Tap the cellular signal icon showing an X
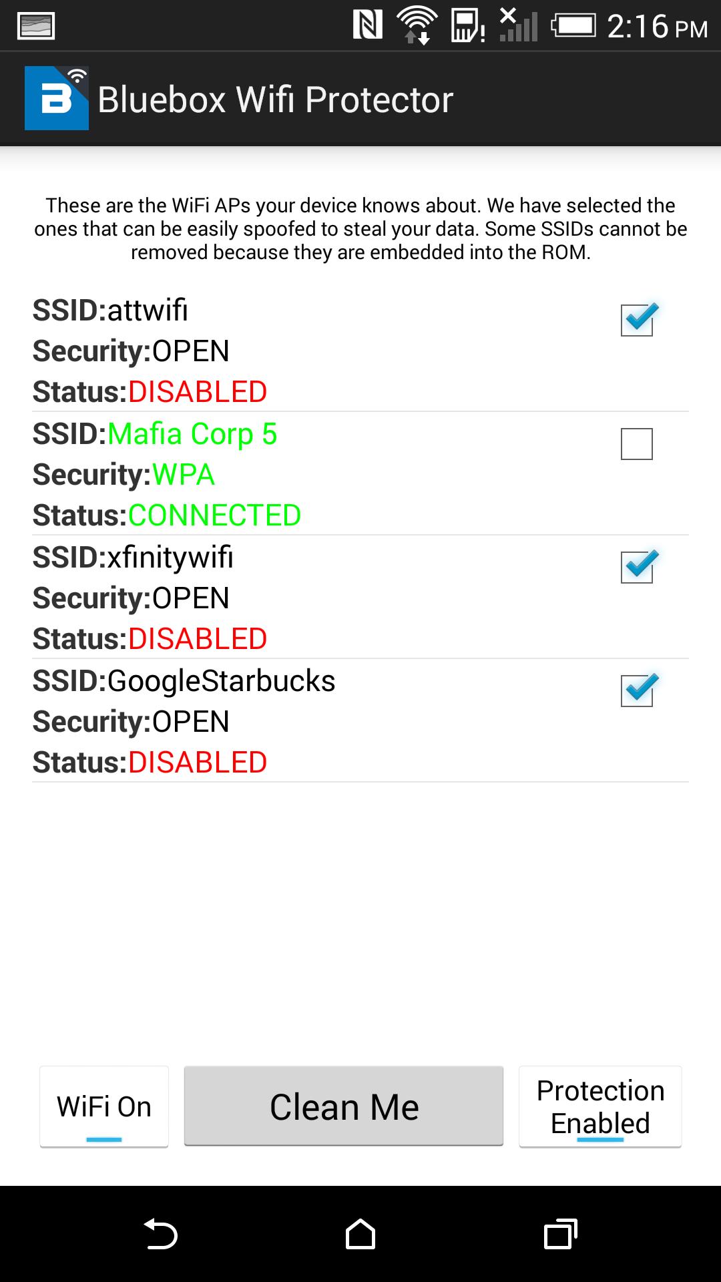This screenshot has height=1282, width=721. coord(517,25)
